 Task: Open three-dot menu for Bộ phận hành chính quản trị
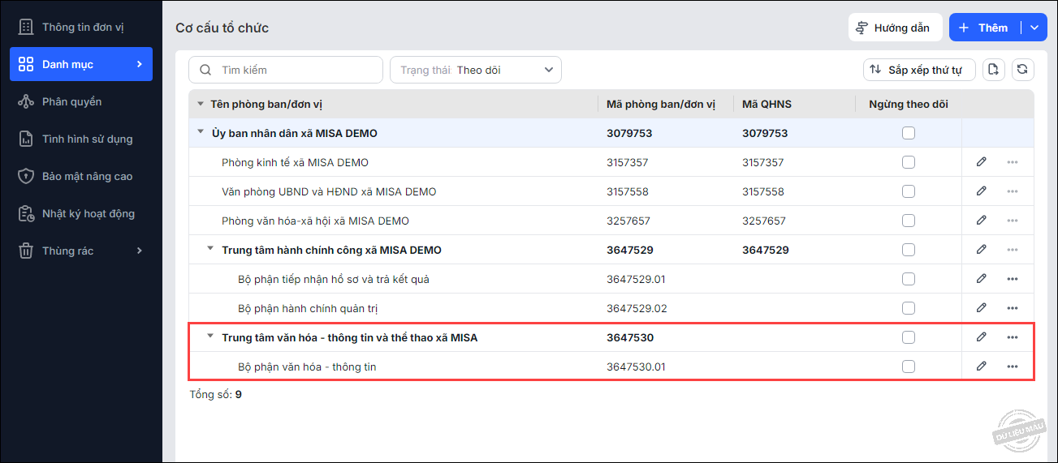click(x=1012, y=308)
